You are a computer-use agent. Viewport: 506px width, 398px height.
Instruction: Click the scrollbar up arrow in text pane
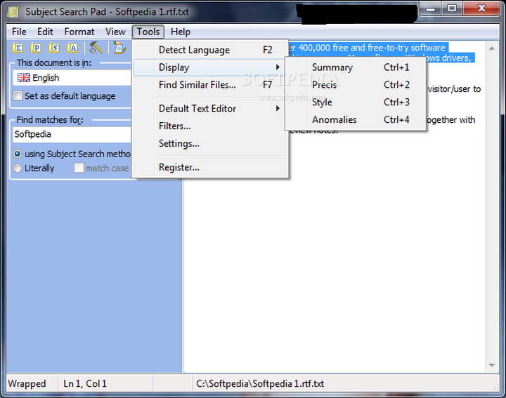pyautogui.click(x=492, y=48)
